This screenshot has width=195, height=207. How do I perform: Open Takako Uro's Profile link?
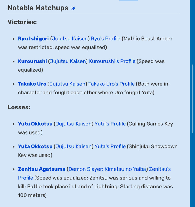pos(112,84)
